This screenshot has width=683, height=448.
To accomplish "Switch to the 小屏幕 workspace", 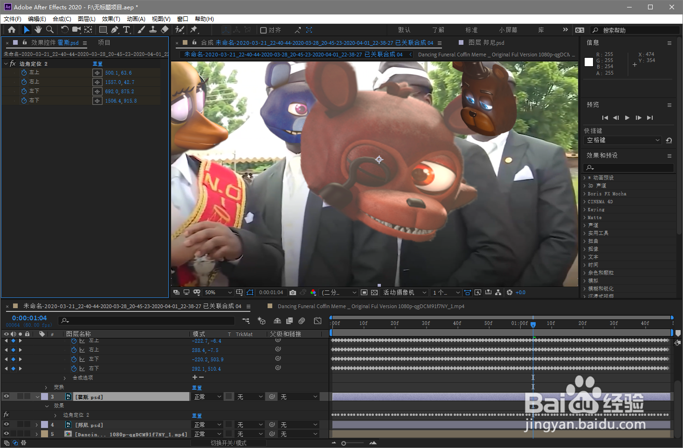I will click(508, 30).
